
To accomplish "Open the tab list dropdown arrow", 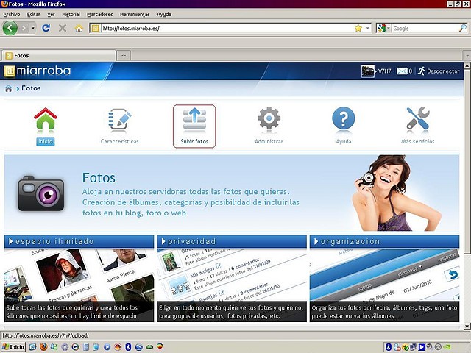I will click(467, 56).
